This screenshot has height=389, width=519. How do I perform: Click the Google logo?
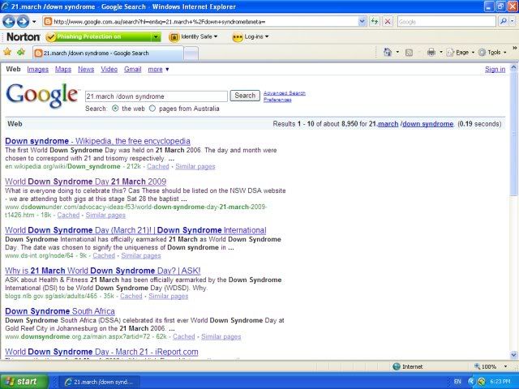(x=43, y=96)
